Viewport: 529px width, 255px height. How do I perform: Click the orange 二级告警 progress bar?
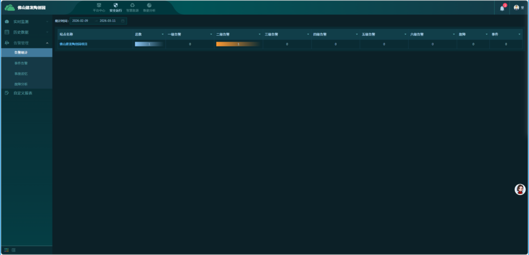point(238,44)
